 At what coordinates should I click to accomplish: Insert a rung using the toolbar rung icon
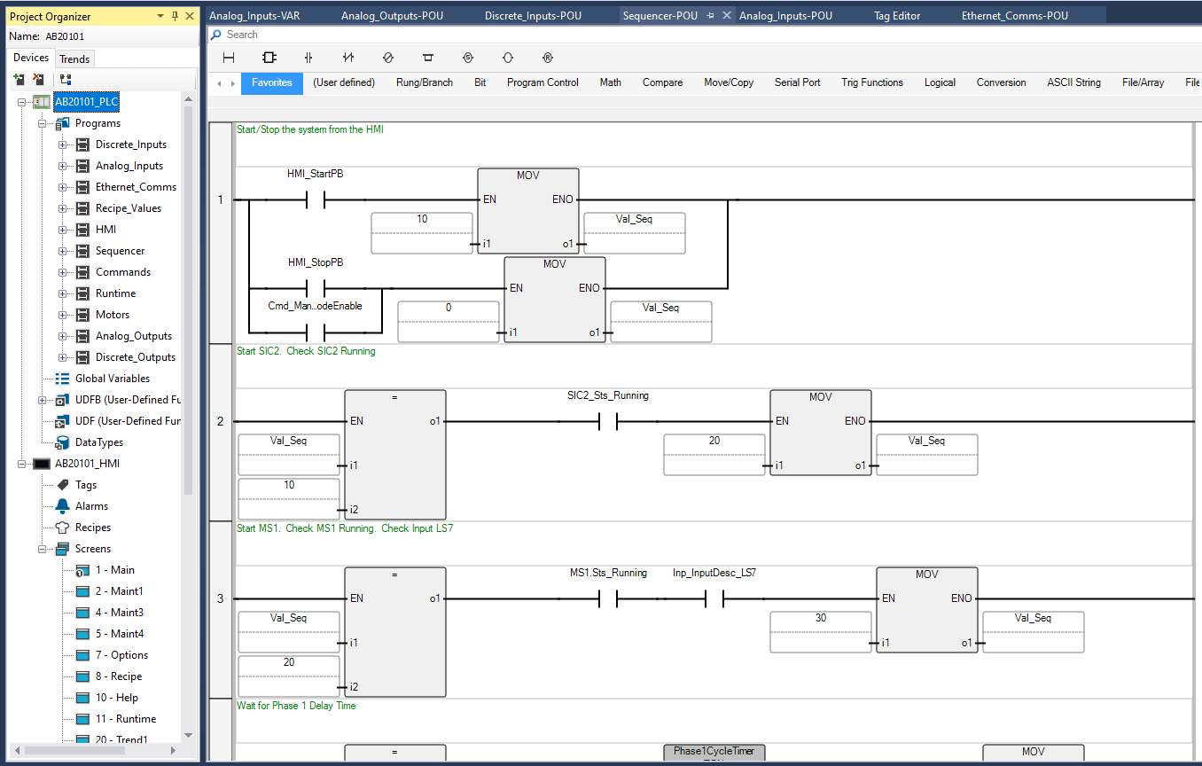pos(229,58)
